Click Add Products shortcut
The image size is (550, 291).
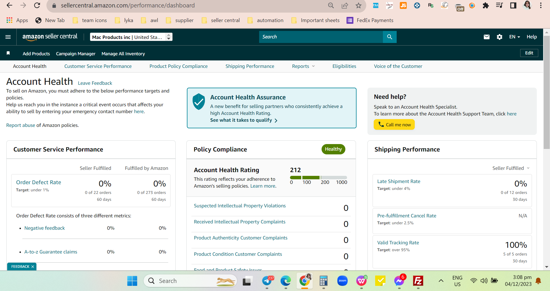[x=36, y=54]
